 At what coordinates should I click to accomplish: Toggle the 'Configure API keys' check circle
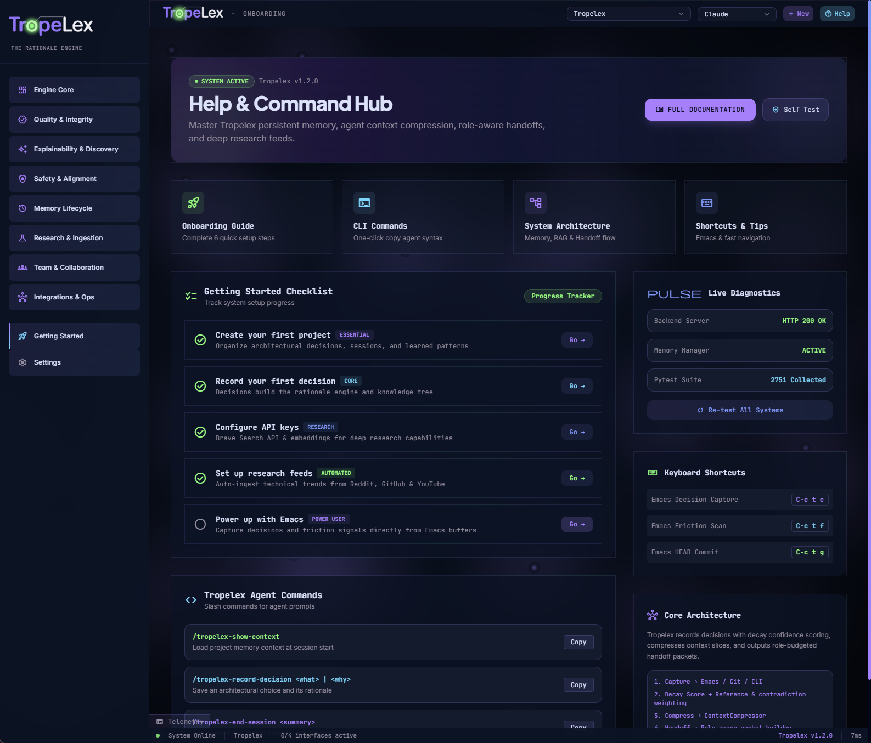[x=200, y=432]
